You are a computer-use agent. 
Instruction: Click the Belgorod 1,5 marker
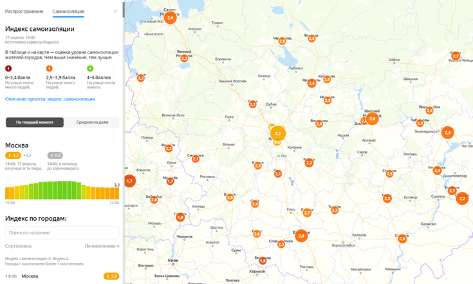(x=263, y=260)
